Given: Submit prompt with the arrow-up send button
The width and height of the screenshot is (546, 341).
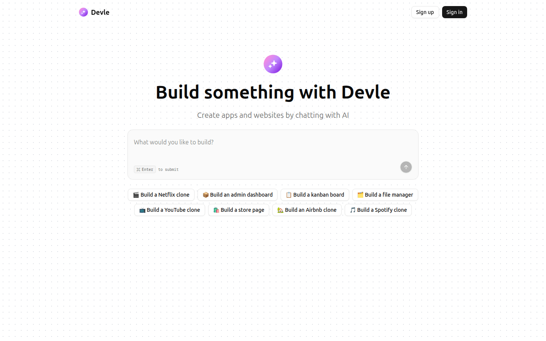Looking at the screenshot, I should (406, 167).
